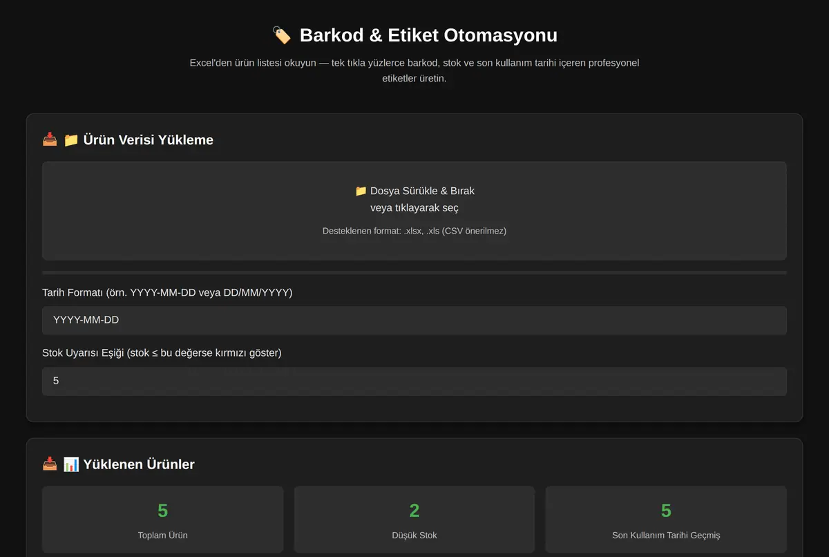Click the Toplam Ürün stat card

click(162, 519)
